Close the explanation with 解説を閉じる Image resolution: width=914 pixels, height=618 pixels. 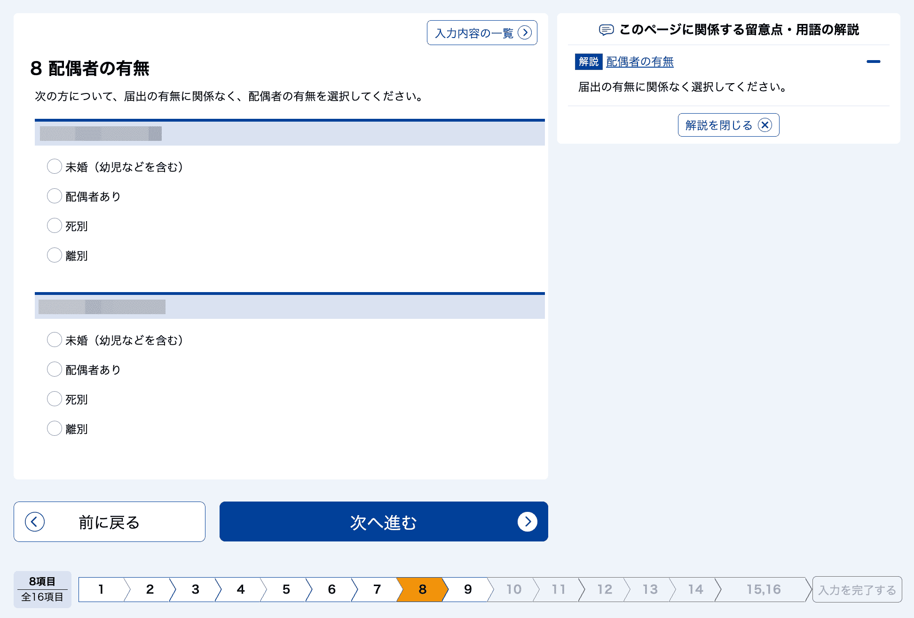coord(728,124)
